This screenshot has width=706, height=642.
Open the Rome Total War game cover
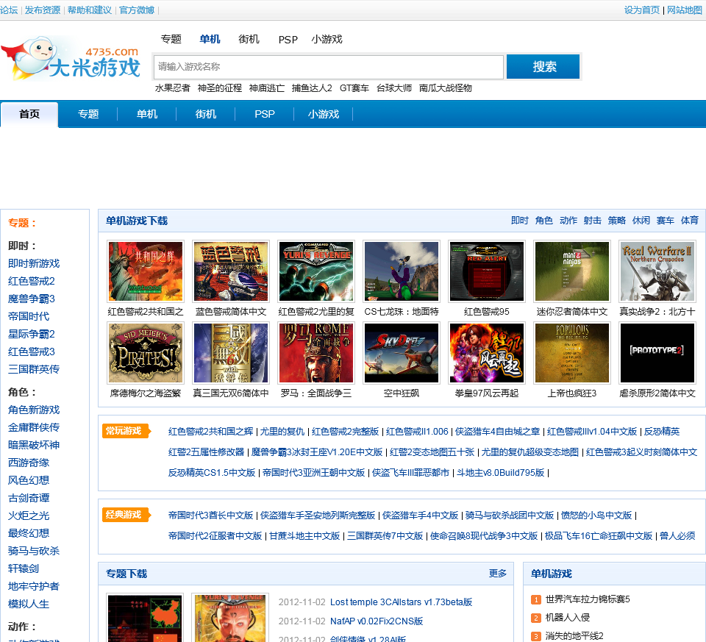316,353
